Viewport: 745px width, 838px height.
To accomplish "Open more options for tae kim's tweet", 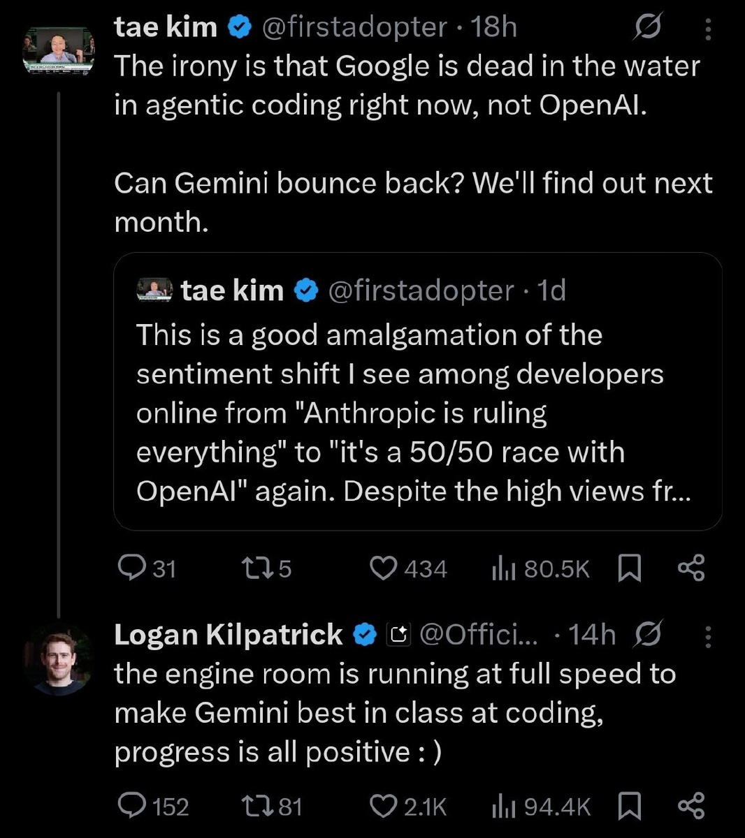I will (x=708, y=29).
